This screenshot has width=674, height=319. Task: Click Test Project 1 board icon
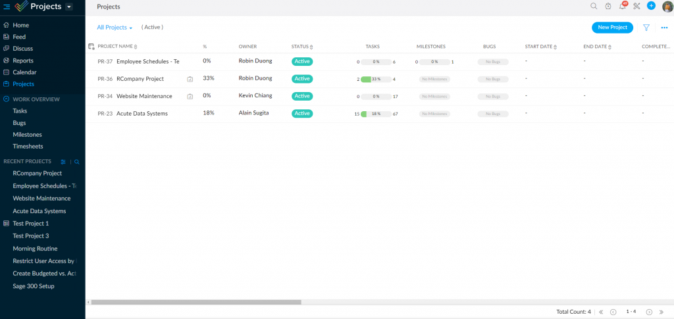tap(6, 223)
